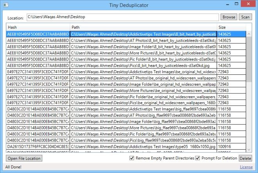Select the Pics\big_ffae9697 path row

point(143,140)
